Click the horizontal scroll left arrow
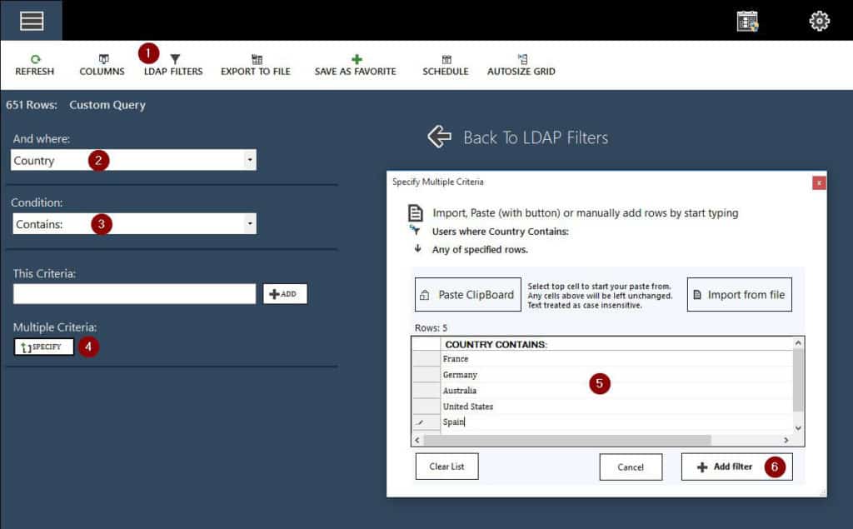 (x=417, y=440)
